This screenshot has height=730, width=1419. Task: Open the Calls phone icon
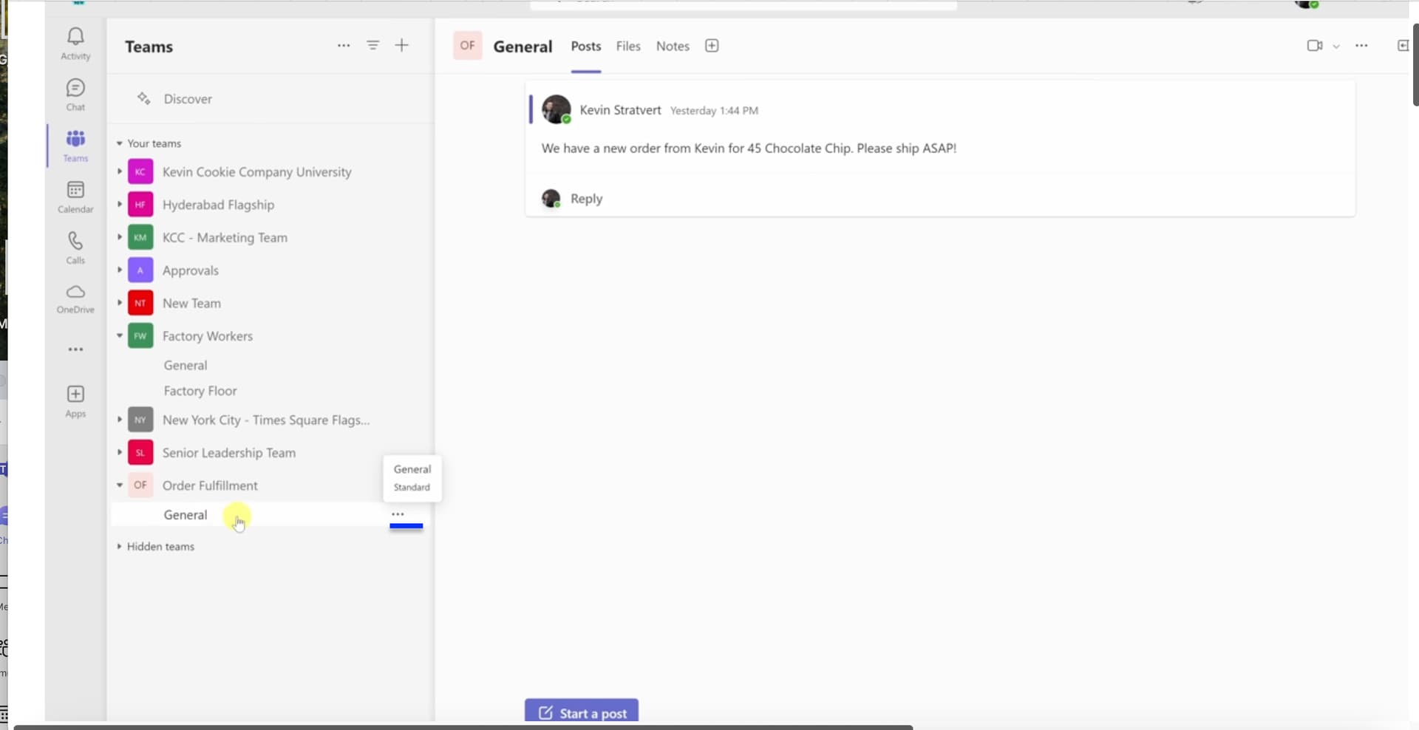(x=75, y=241)
